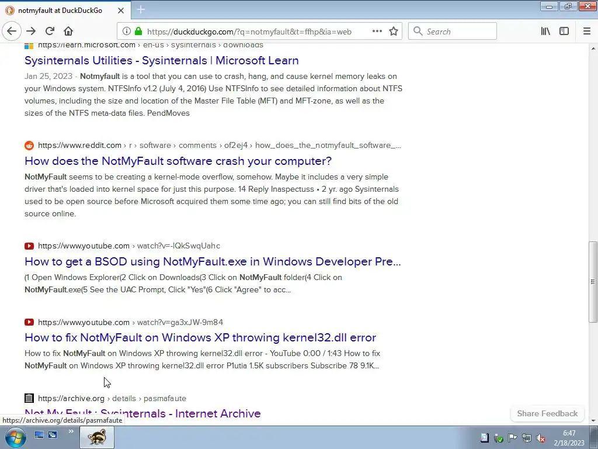Viewport: 598px width, 449px height.
Task: Click the YouTube favicon beside watch?v=-lQkSwqUahc
Action: click(x=29, y=246)
